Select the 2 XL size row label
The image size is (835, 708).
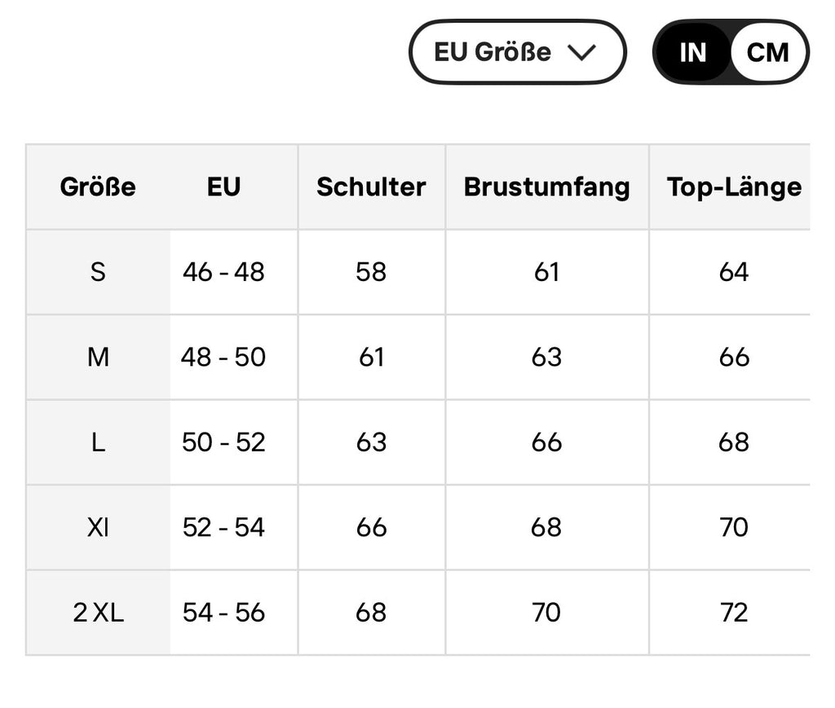[98, 613]
